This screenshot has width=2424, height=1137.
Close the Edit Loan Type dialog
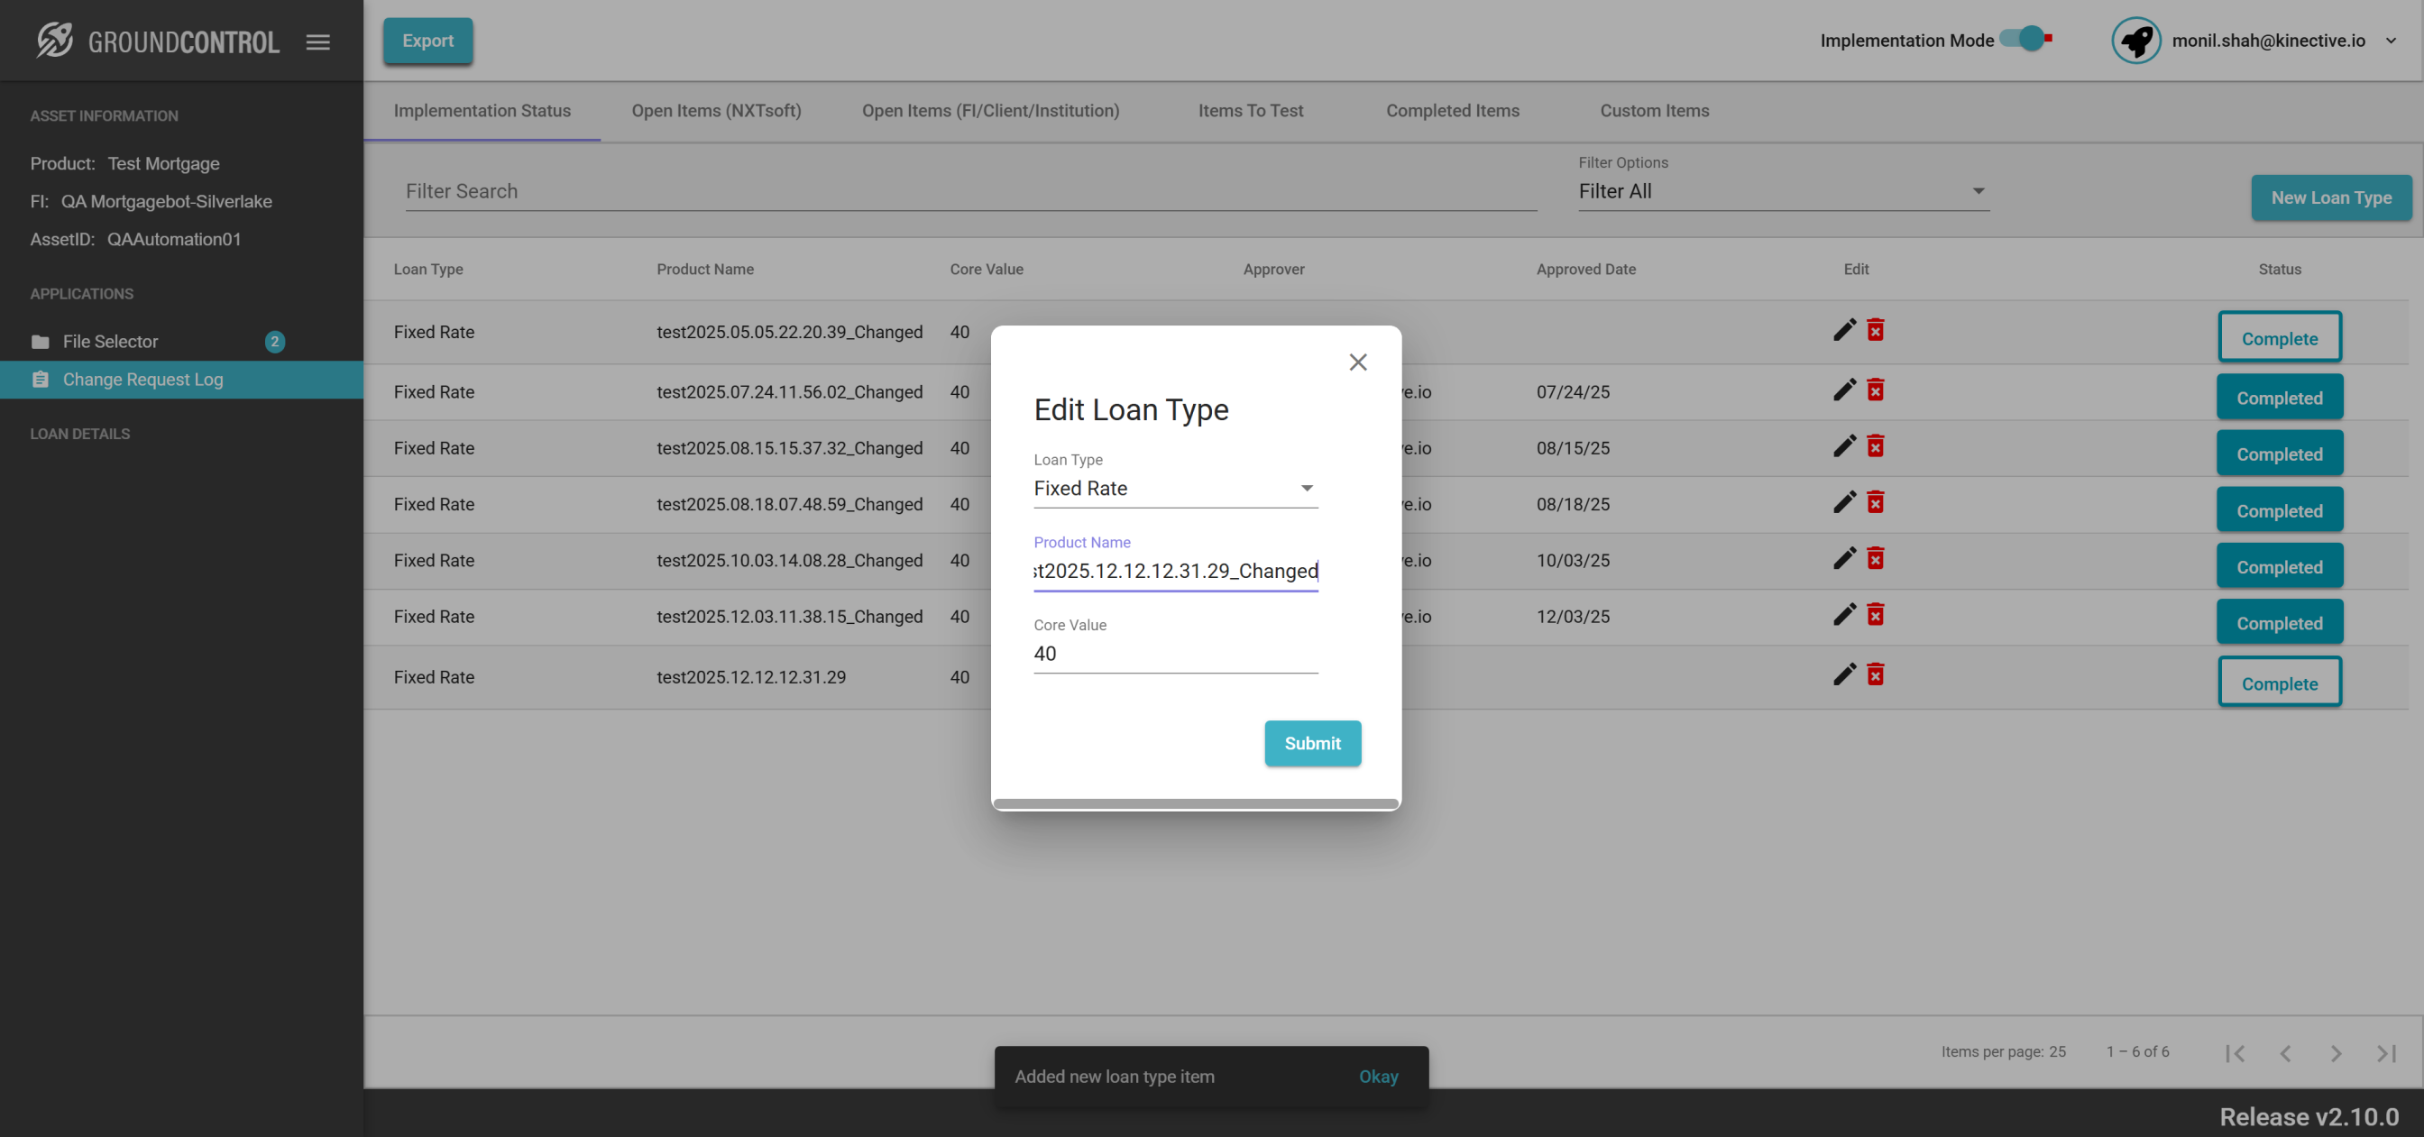(1357, 362)
